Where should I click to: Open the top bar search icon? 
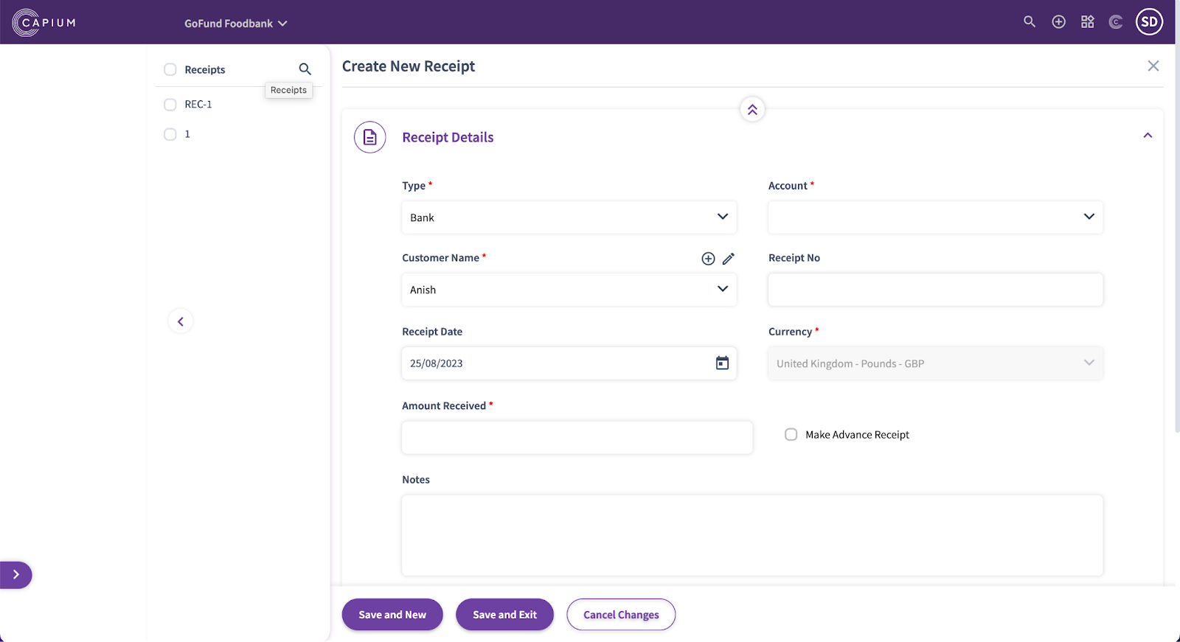(x=1030, y=22)
